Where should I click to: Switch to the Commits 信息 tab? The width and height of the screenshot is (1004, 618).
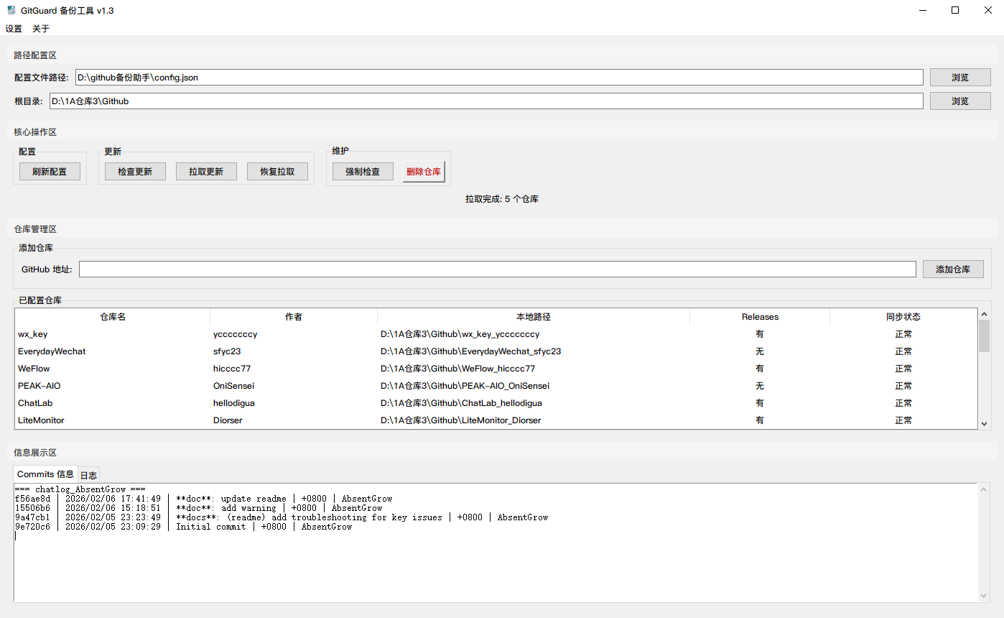45,474
